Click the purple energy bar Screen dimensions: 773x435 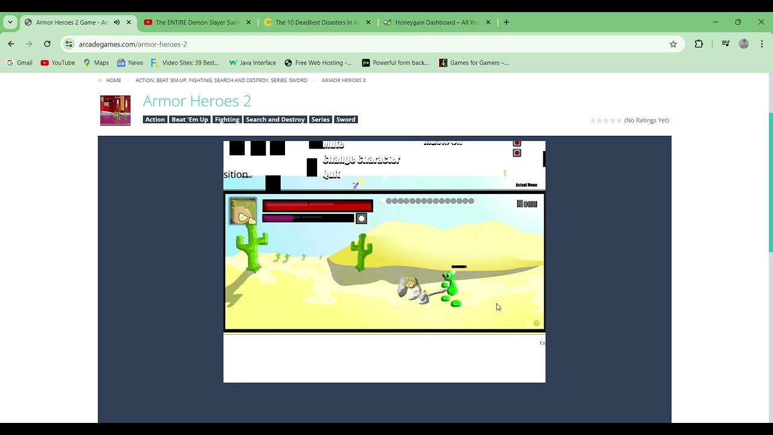(308, 218)
